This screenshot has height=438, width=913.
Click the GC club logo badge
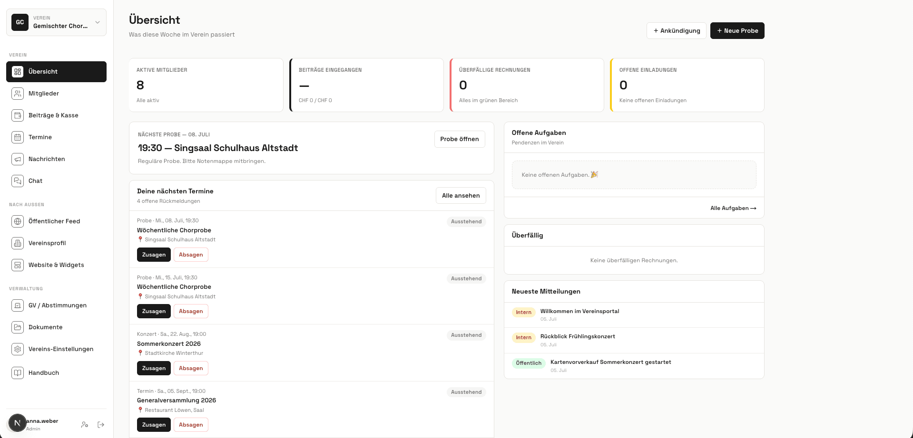[x=20, y=22]
